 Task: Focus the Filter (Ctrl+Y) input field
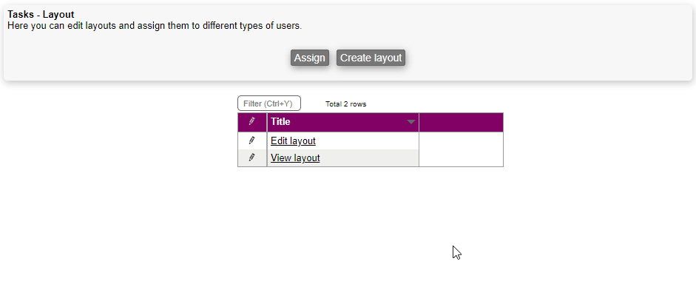[x=269, y=104]
